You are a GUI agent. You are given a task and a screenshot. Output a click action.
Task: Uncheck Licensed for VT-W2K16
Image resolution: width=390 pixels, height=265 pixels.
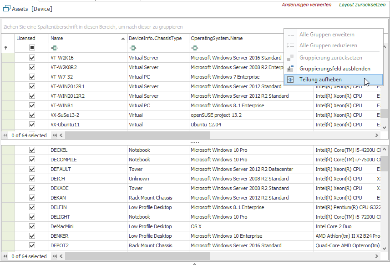pos(32,58)
